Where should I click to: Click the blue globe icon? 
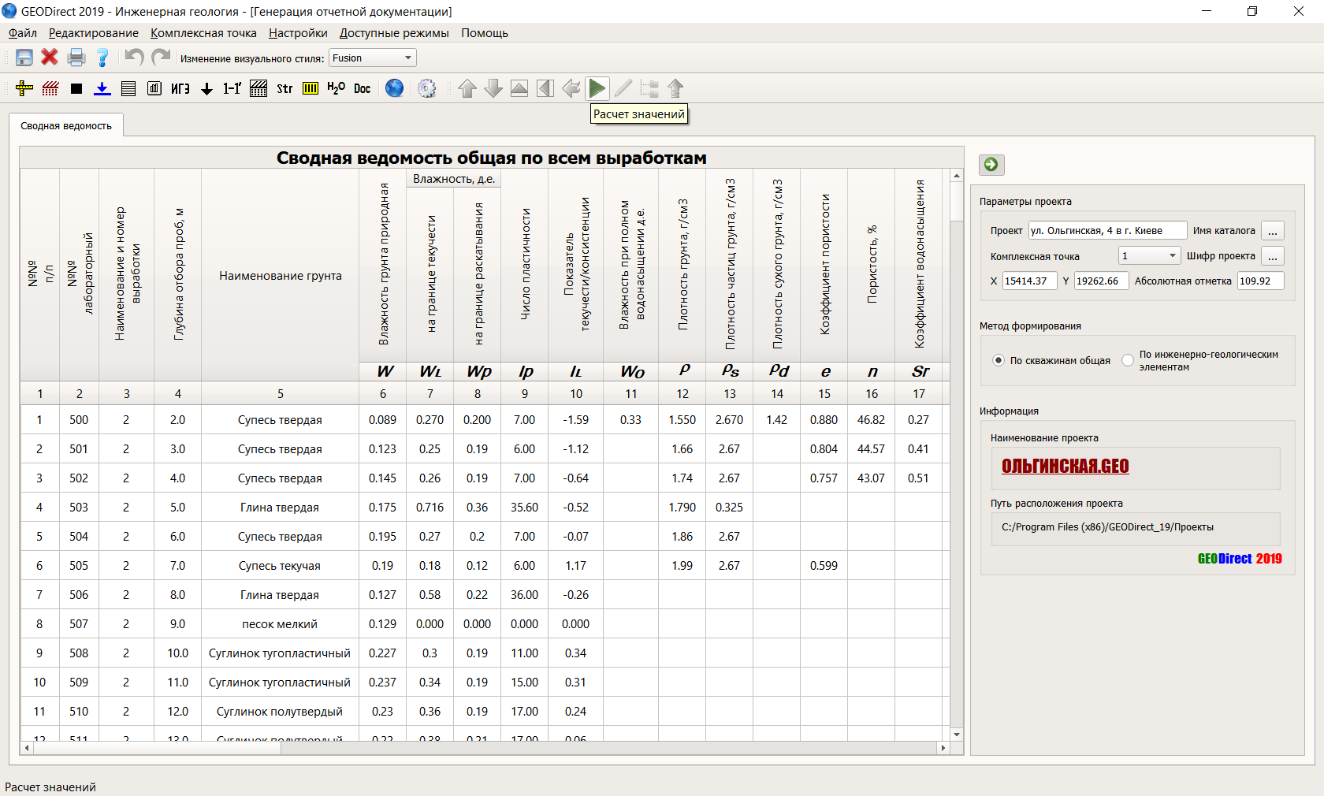tap(394, 88)
